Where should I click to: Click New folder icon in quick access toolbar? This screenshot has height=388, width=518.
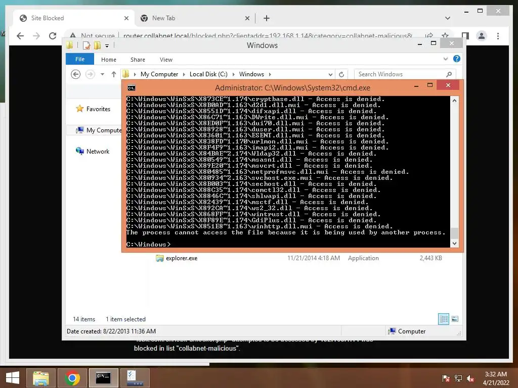tap(98, 45)
